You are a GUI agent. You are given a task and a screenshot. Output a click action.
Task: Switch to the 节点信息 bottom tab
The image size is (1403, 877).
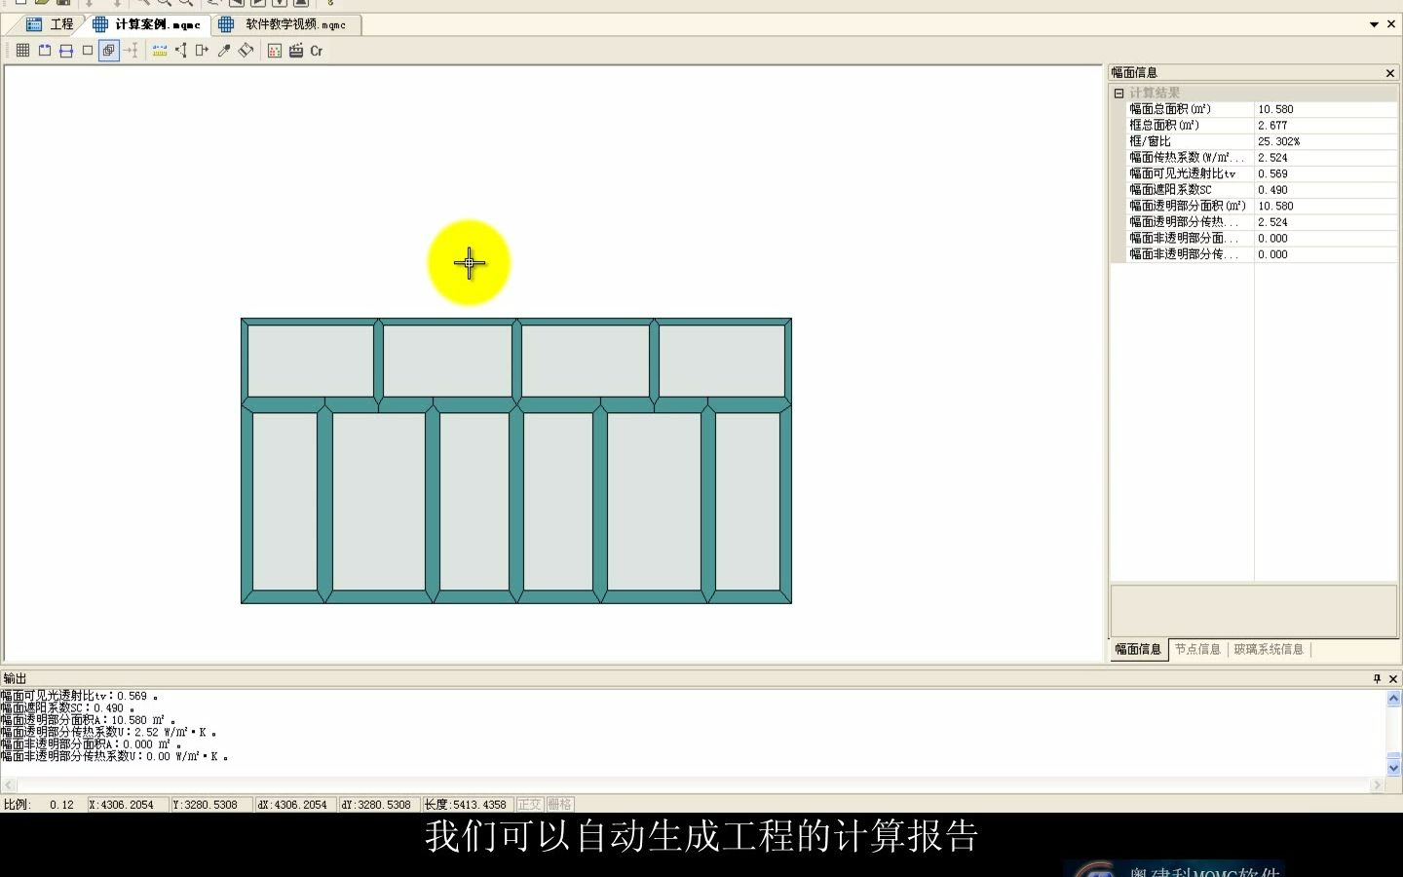tap(1197, 649)
